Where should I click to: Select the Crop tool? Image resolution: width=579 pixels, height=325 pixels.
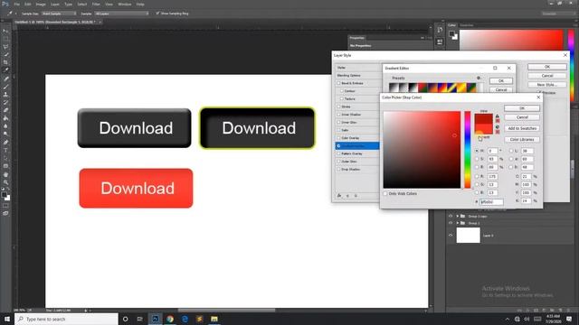[x=5, y=62]
